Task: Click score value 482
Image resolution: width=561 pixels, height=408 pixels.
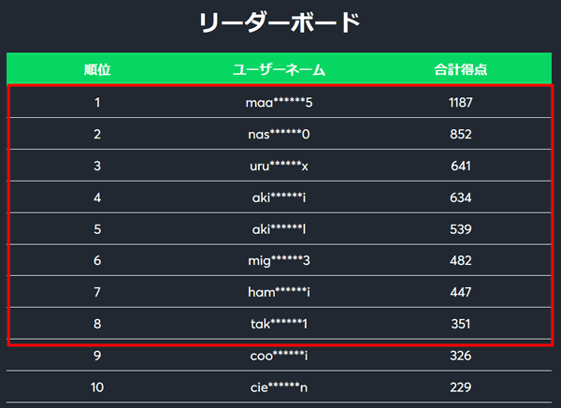Action: 461,261
